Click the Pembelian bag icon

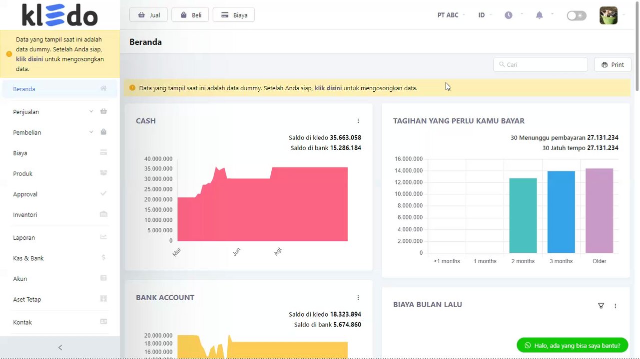[103, 132]
